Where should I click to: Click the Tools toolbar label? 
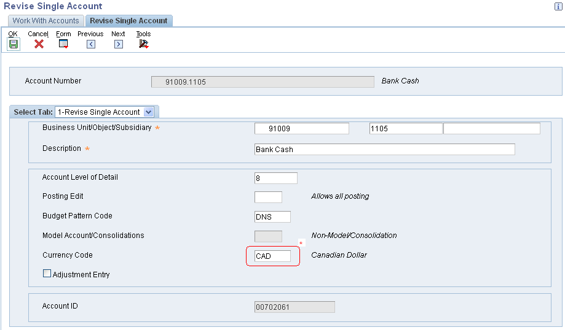click(143, 34)
